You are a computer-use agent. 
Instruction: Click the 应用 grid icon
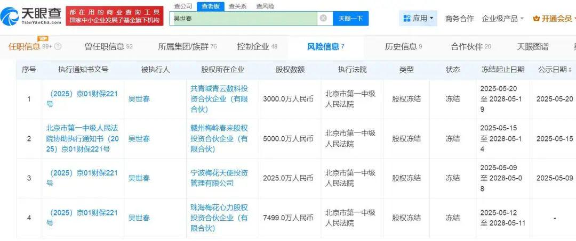pos(406,18)
